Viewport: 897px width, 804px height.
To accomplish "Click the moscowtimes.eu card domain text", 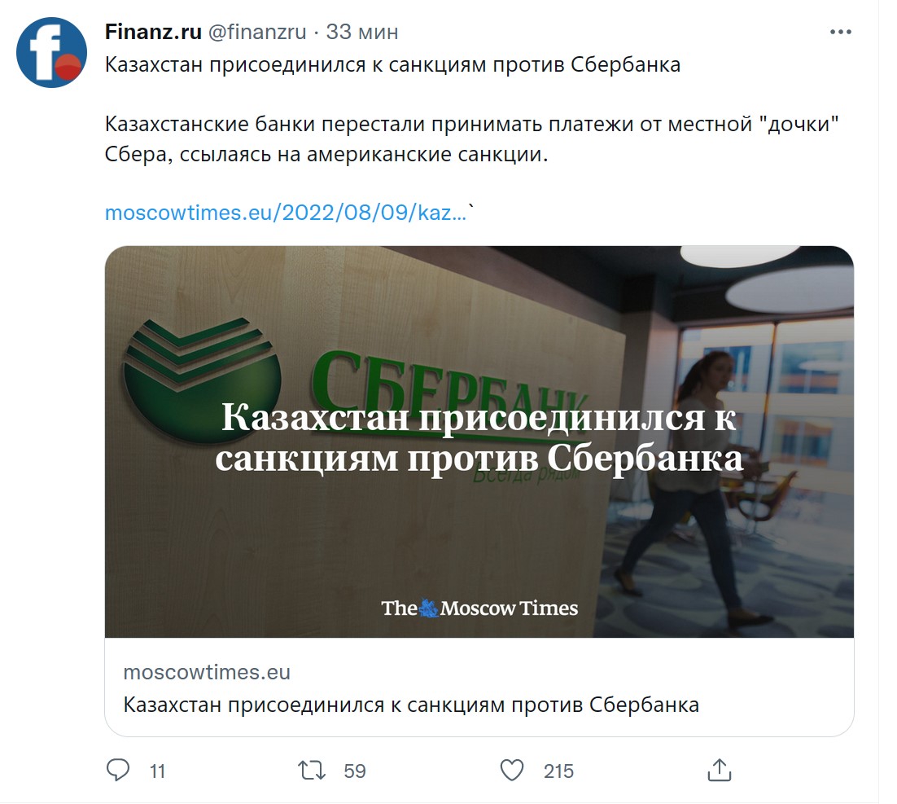I will pyautogui.click(x=207, y=672).
